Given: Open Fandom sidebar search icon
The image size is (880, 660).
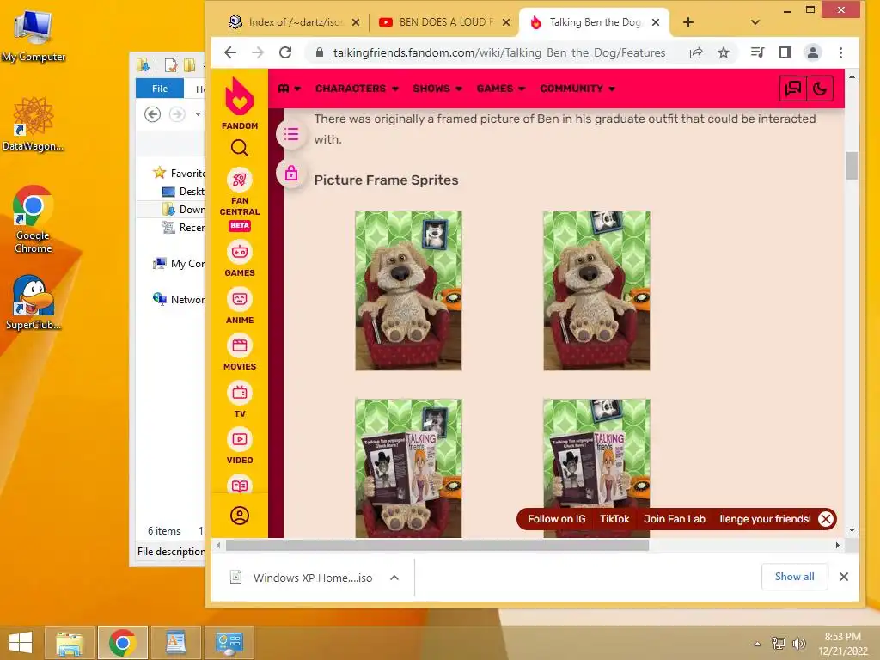Looking at the screenshot, I should tap(240, 148).
